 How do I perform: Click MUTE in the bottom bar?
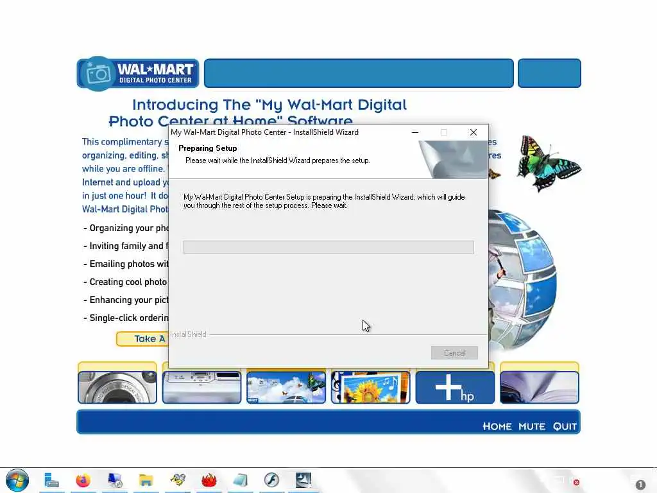click(x=532, y=426)
